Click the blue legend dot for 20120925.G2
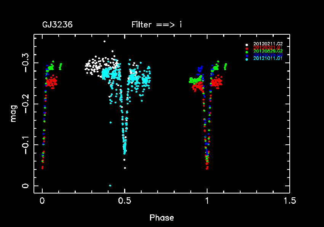This screenshot has width=324, height=227. click(x=247, y=55)
